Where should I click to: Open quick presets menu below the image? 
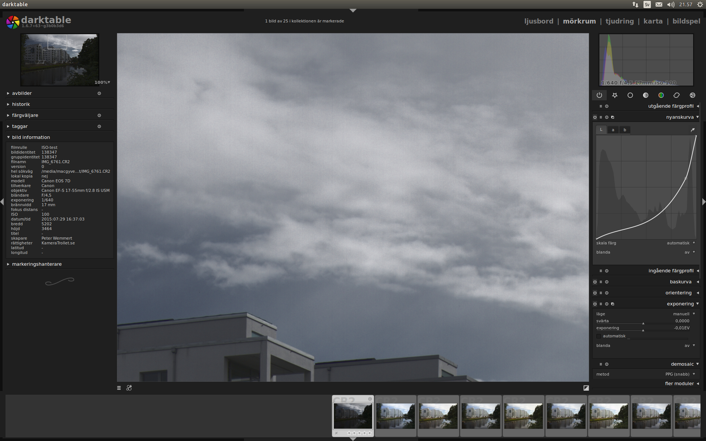[x=119, y=388]
